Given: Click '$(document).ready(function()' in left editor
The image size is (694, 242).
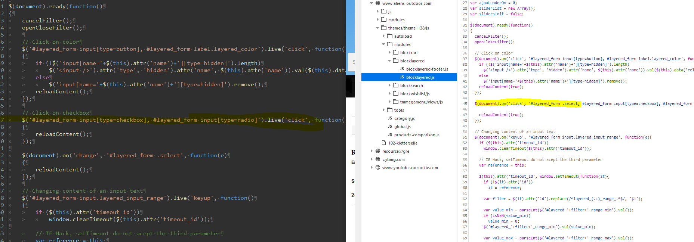Looking at the screenshot, I should [55, 6].
